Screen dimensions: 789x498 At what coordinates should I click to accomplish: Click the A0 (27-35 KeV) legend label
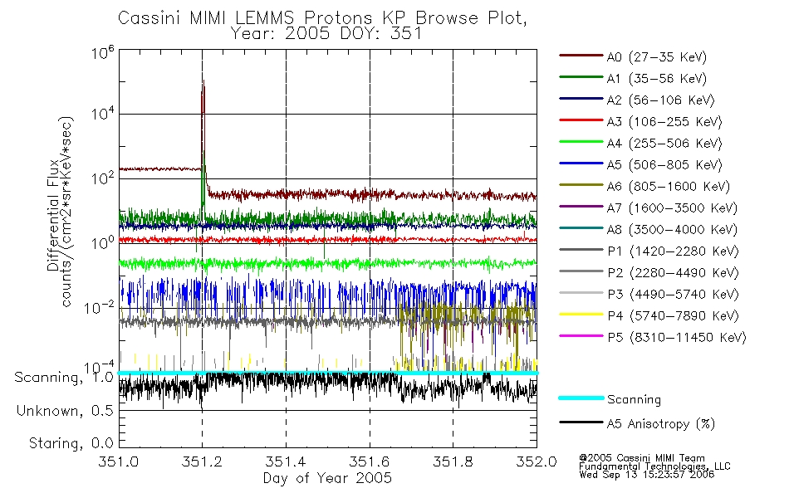click(x=657, y=57)
